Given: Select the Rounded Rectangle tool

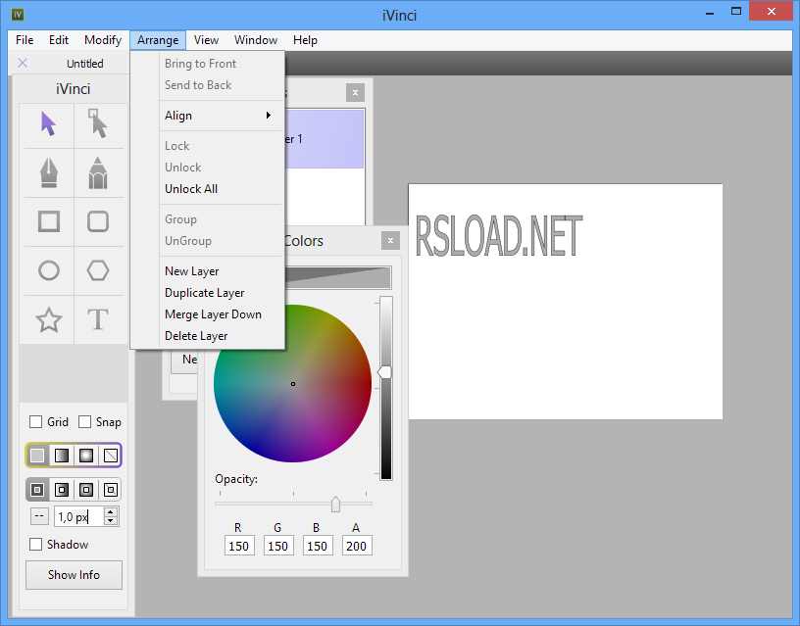Looking at the screenshot, I should (98, 221).
